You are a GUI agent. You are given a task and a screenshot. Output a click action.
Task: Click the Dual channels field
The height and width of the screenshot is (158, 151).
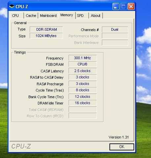(x=115, y=29)
